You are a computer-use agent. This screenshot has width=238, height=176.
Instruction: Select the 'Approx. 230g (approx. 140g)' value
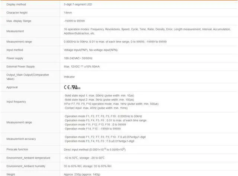pyautogui.click(x=82, y=175)
